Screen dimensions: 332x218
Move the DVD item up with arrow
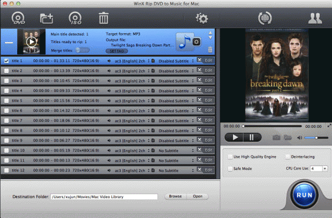pyautogui.click(x=210, y=33)
